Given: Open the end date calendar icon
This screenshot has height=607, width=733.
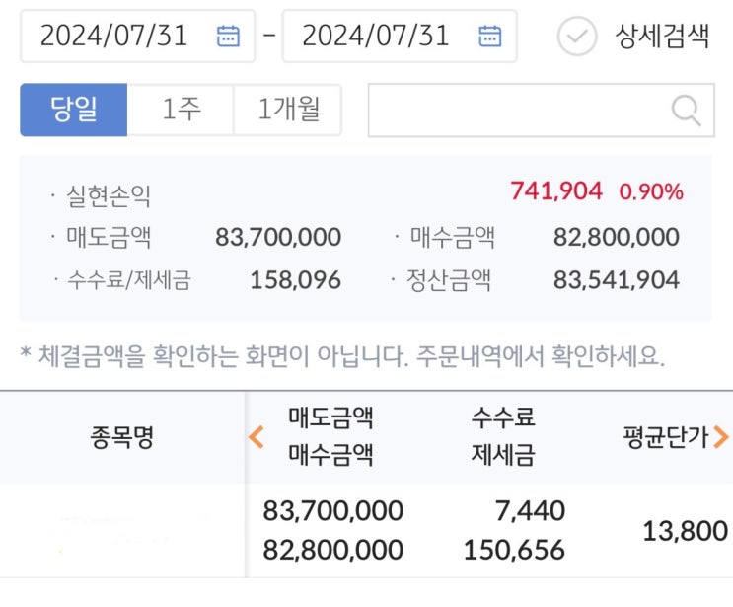Looking at the screenshot, I should click(489, 37).
